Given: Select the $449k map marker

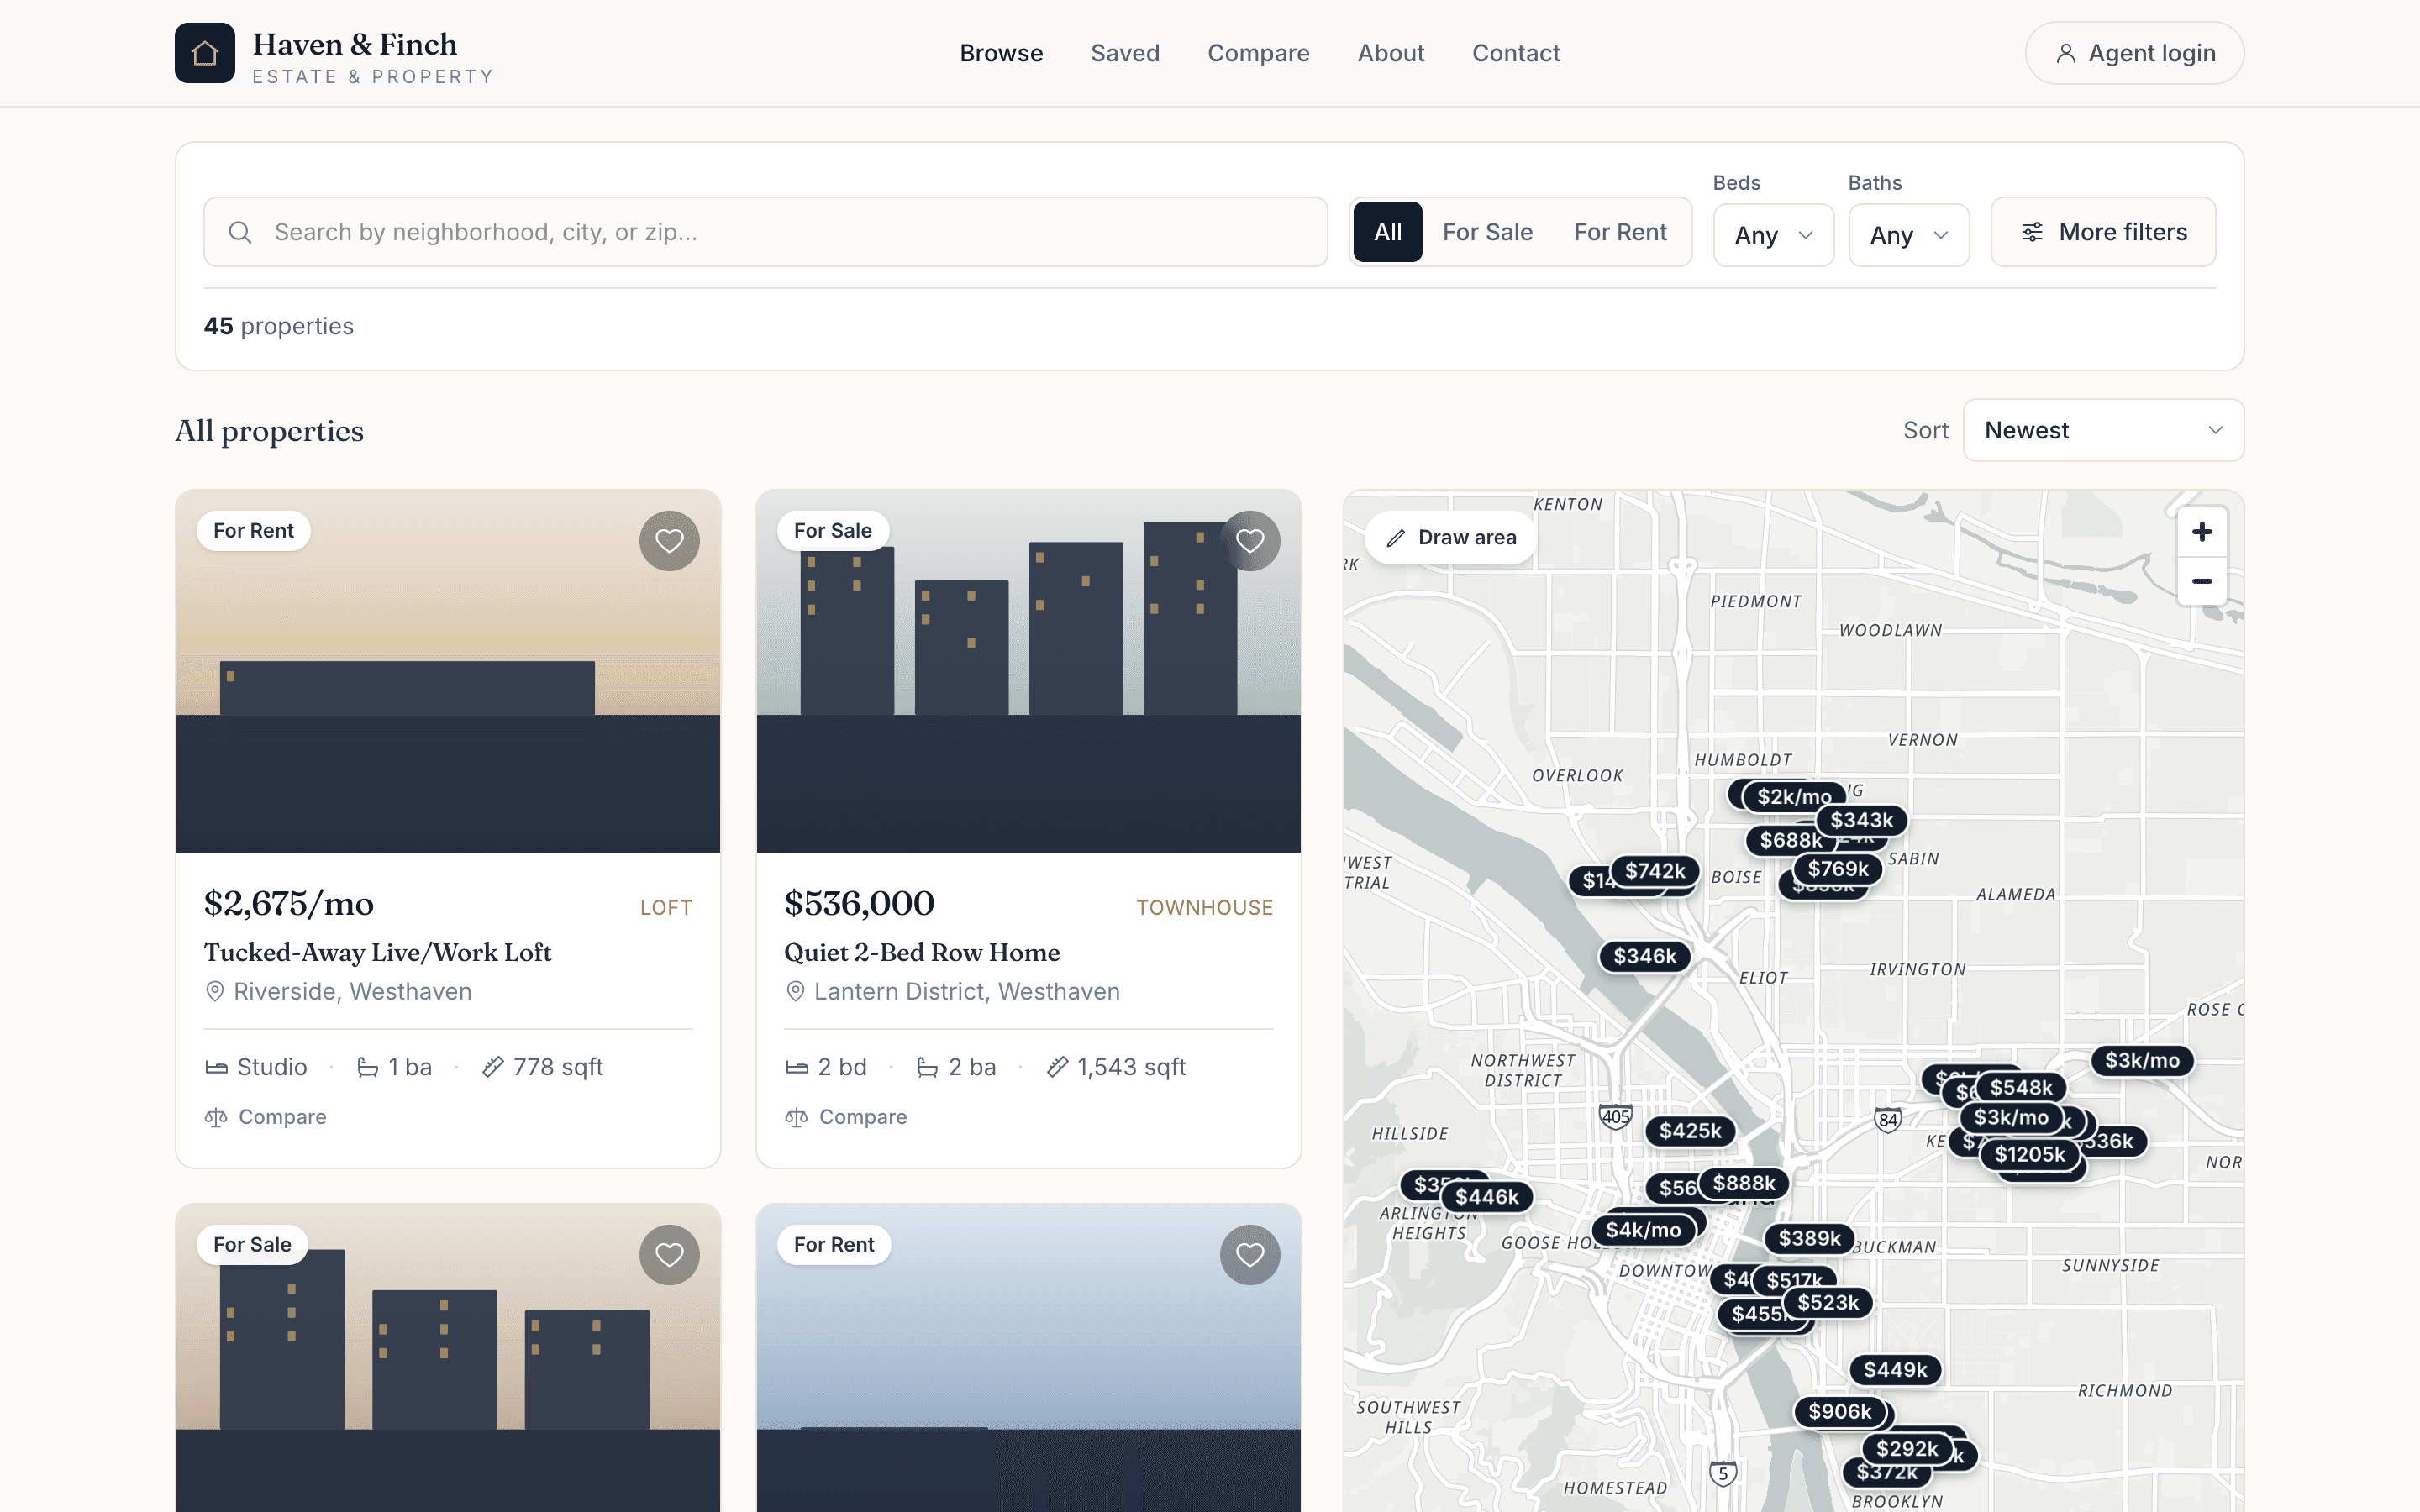Looking at the screenshot, I should pyautogui.click(x=1895, y=1370).
